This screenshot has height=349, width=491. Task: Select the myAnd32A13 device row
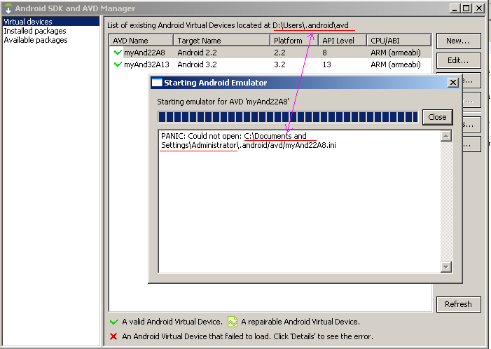[270, 64]
